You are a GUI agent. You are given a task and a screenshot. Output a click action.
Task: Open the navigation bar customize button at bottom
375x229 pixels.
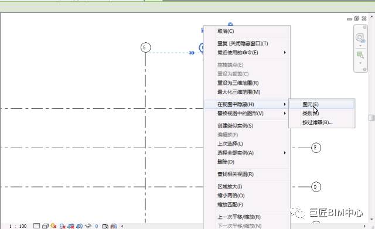click(364, 69)
